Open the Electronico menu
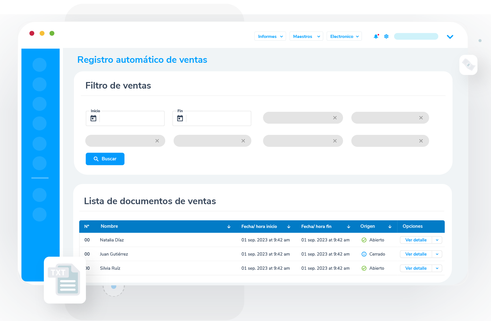This screenshot has height=321, width=491. click(x=344, y=36)
